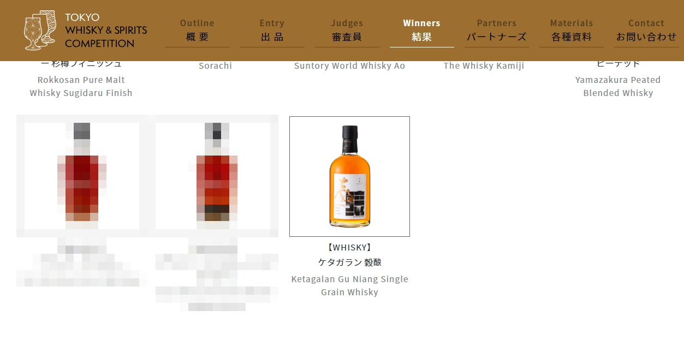
Task: Open the ケタガラン 穀醸 product title
Action: (x=349, y=263)
